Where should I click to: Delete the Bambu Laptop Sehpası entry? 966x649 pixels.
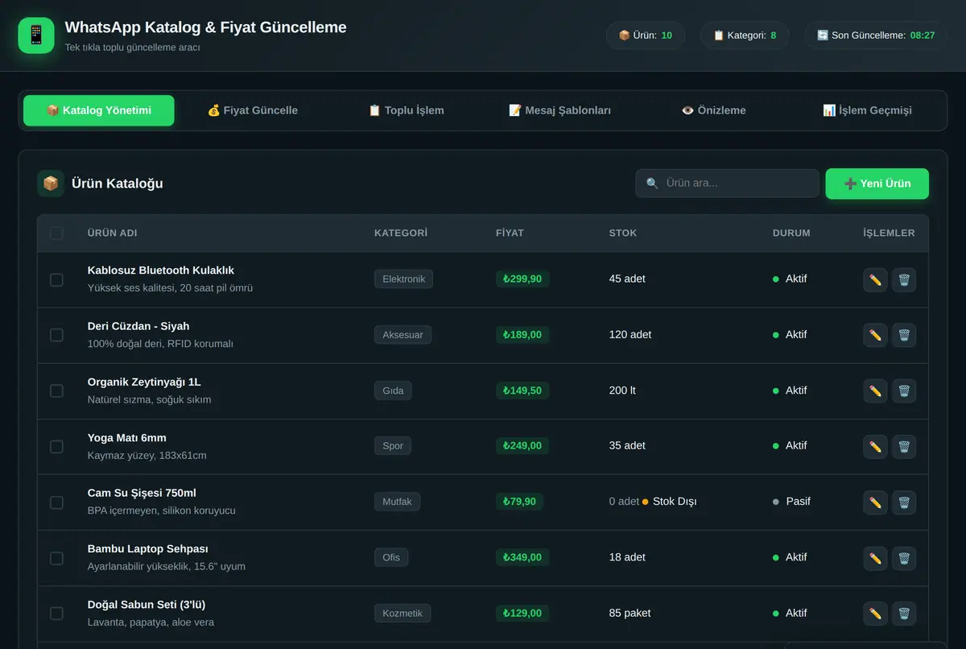click(904, 558)
